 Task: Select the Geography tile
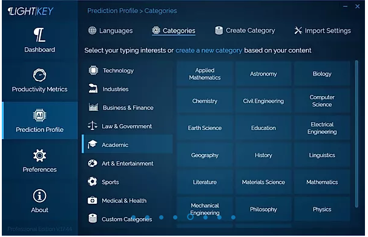205,155
